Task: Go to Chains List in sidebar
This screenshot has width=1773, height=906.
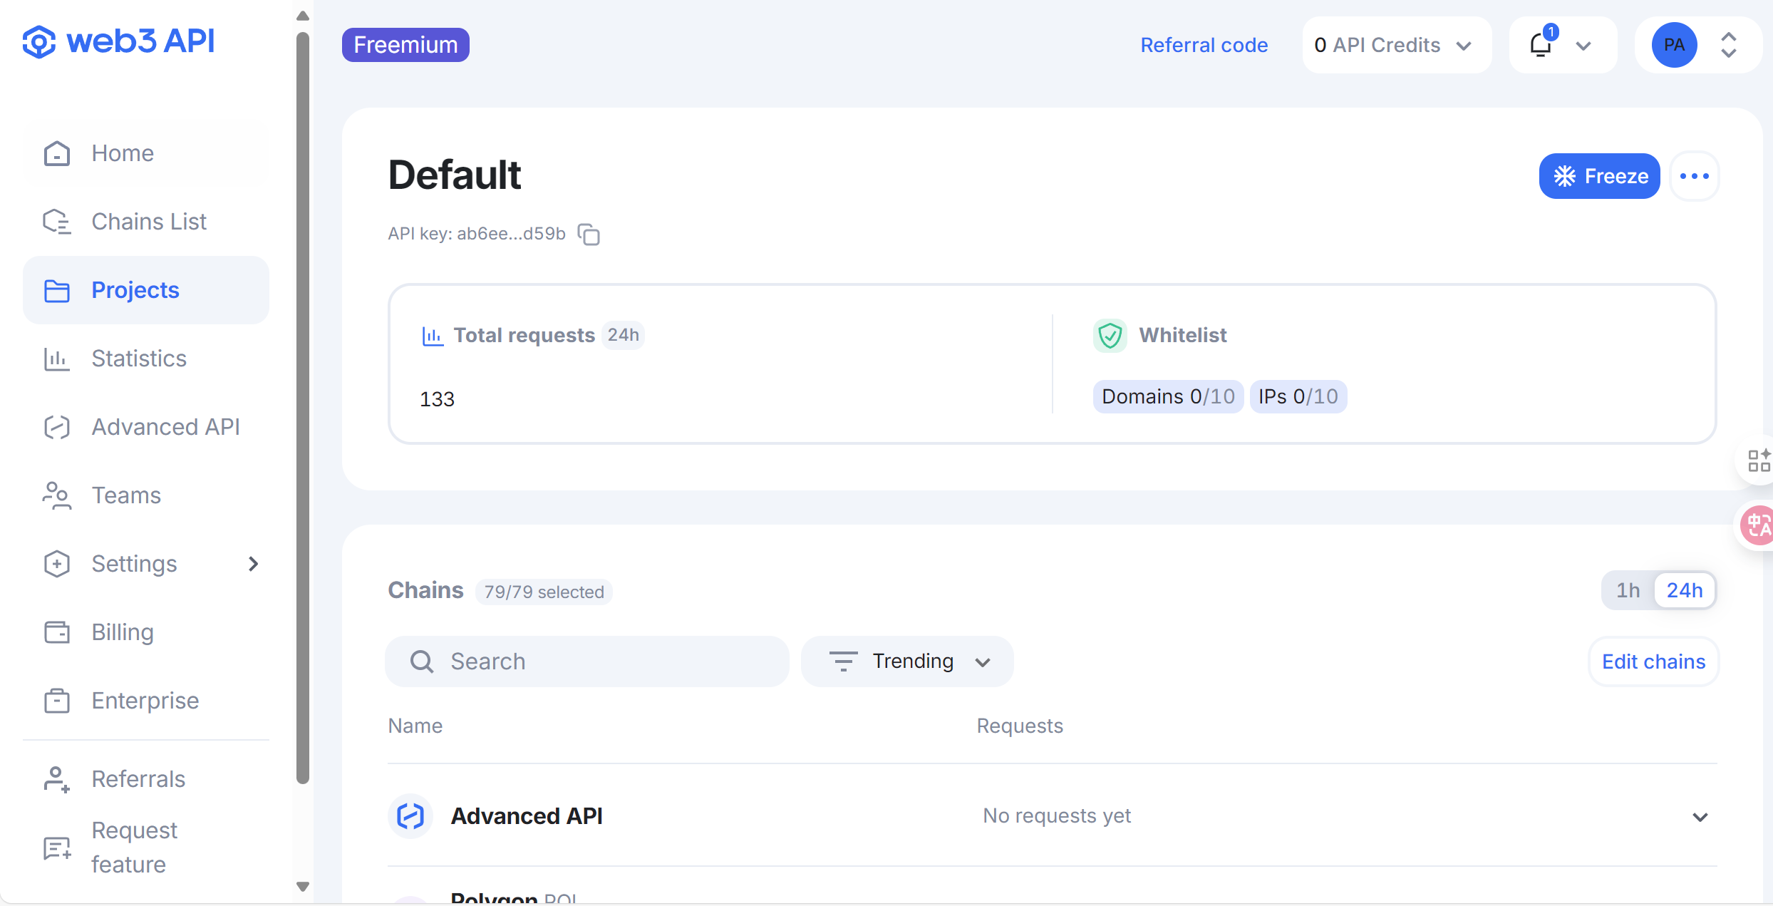Action: coord(149,222)
